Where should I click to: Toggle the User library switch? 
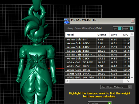[x=131, y=28]
